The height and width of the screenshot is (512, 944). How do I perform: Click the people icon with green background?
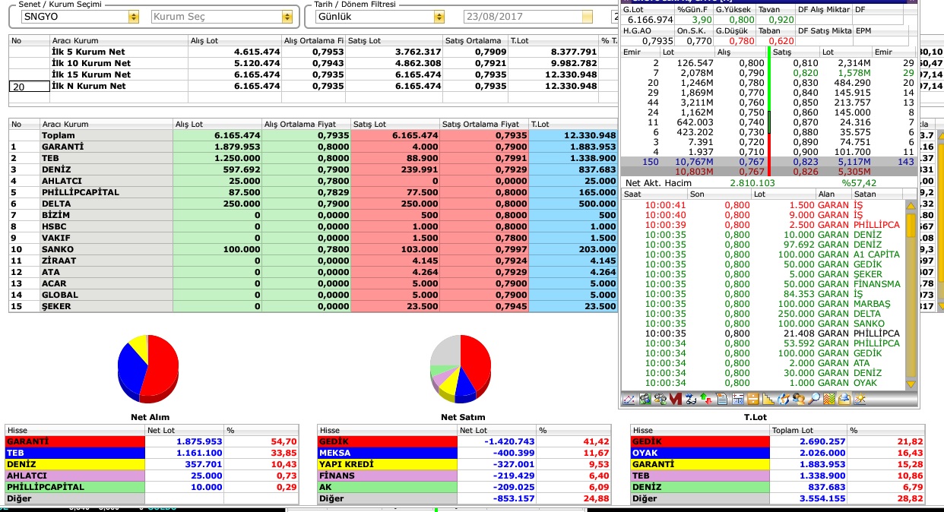coord(645,399)
